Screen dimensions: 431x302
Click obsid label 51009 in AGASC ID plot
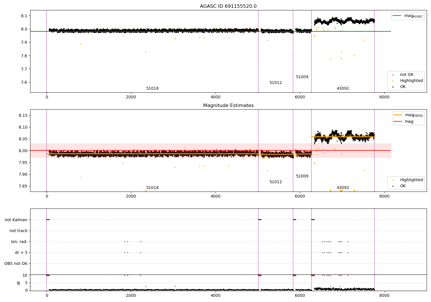[302, 77]
